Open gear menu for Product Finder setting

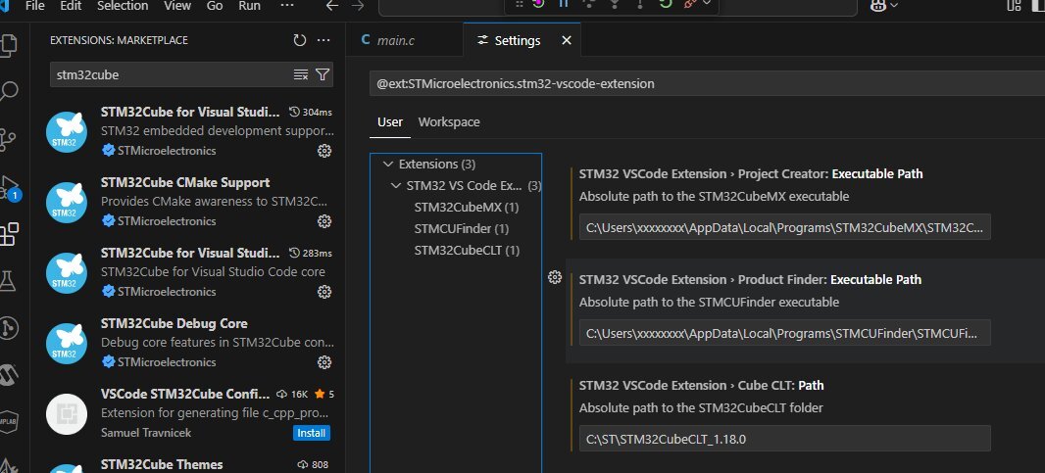tap(555, 277)
